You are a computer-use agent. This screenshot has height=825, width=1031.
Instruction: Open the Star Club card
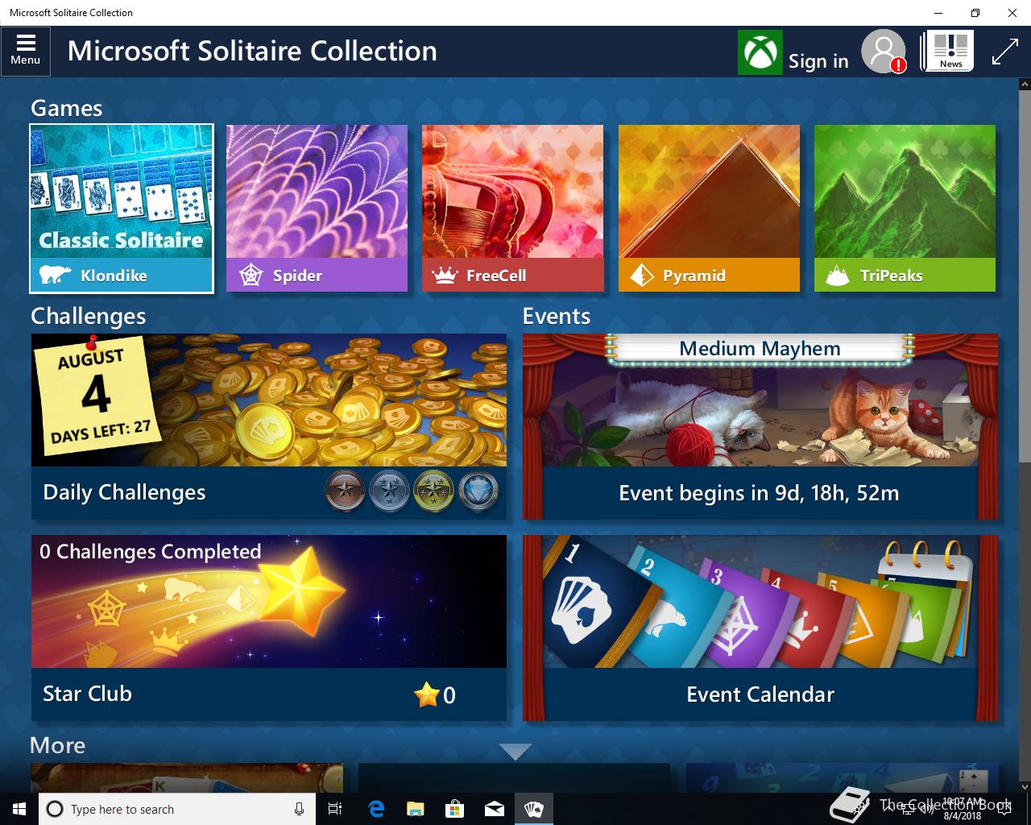point(269,628)
